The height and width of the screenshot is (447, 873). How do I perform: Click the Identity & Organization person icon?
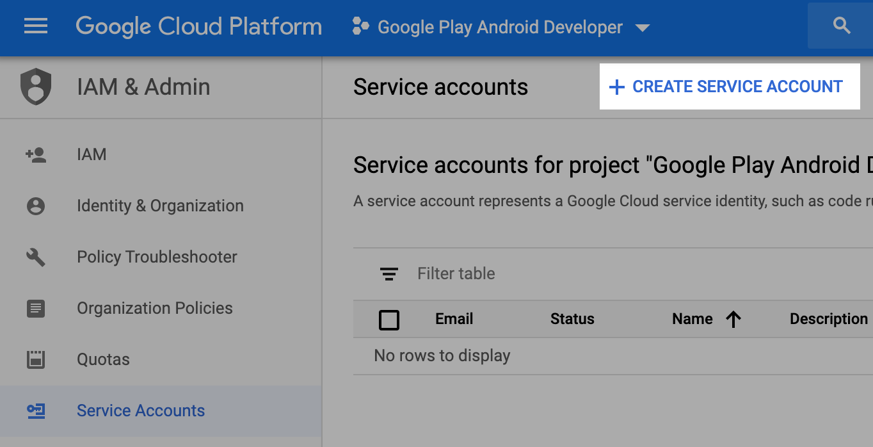pyautogui.click(x=36, y=206)
